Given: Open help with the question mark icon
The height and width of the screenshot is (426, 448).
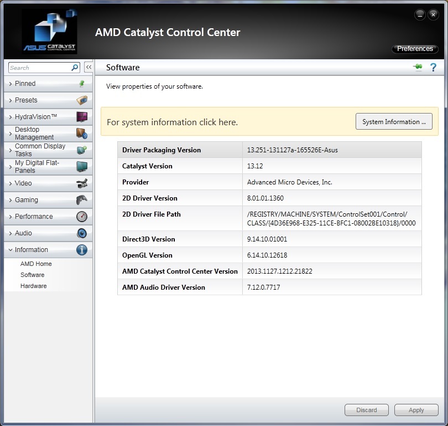Looking at the screenshot, I should coord(433,67).
